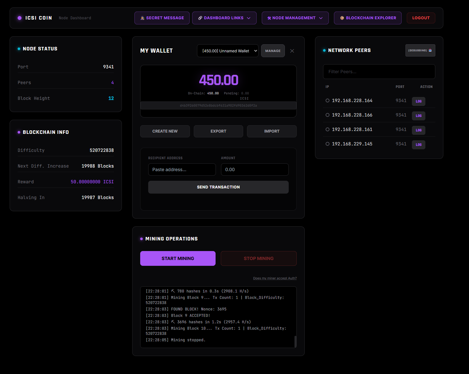Screen dimensions: 469x374
Task: Click the wallet address hash string
Action: pos(218,106)
